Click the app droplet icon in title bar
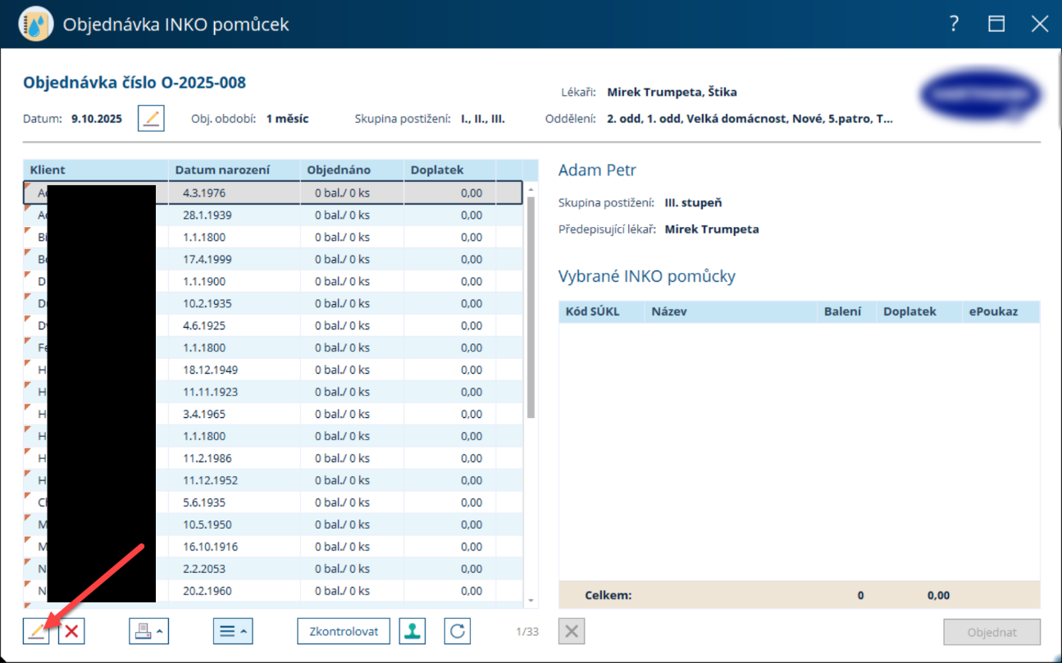 (35, 24)
